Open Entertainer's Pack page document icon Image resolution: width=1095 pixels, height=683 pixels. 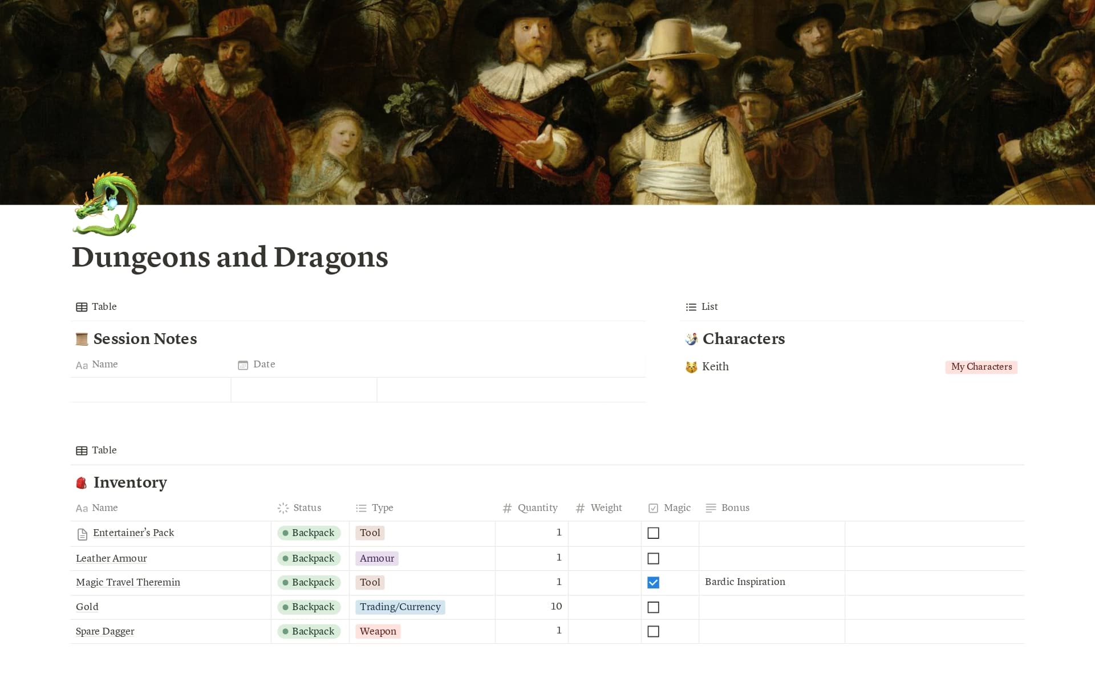[x=82, y=534]
